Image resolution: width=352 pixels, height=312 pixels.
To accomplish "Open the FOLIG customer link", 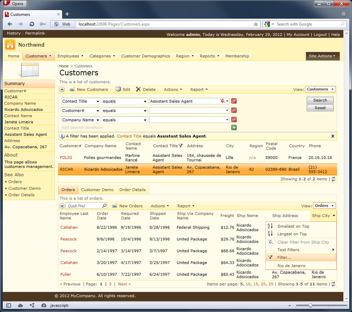I will coord(66,158).
